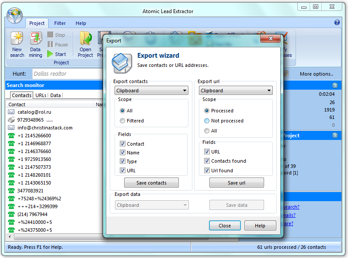Click the Save url button

coord(237,183)
